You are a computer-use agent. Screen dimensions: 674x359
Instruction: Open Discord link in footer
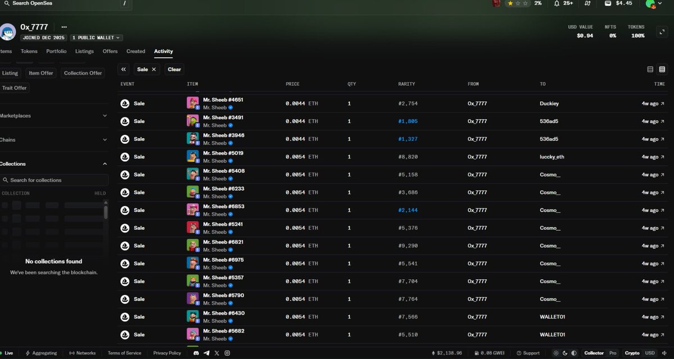196,353
